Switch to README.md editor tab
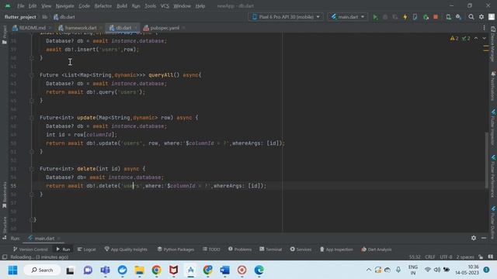 pyautogui.click(x=32, y=28)
